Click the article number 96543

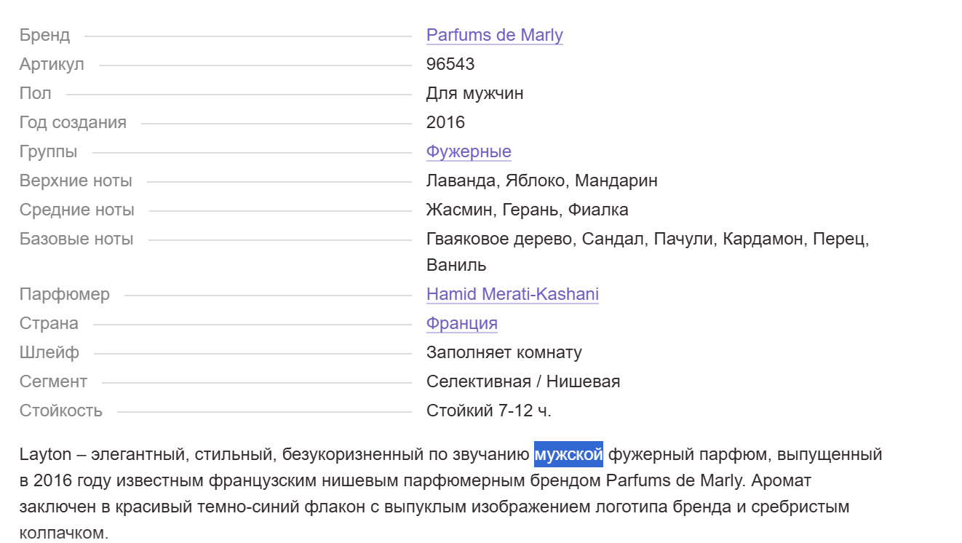[x=450, y=64]
